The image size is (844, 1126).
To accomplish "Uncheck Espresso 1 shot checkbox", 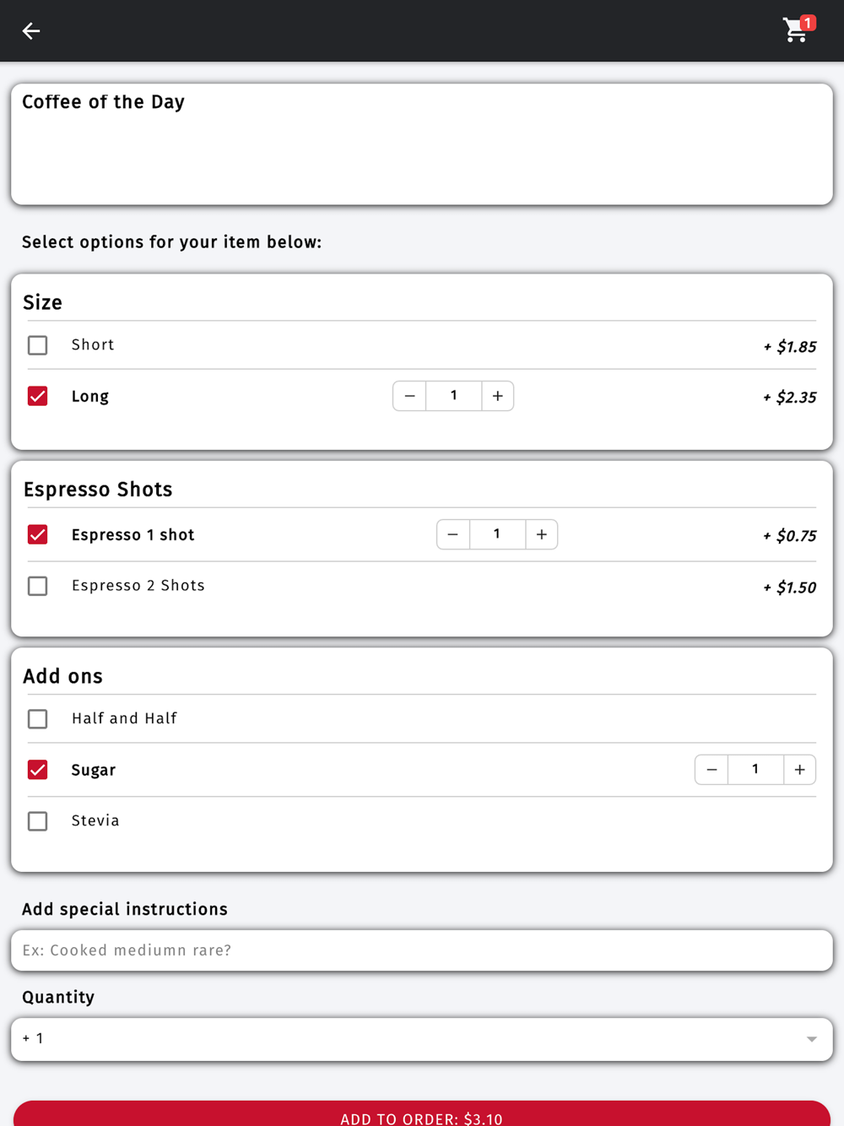I will click(38, 534).
